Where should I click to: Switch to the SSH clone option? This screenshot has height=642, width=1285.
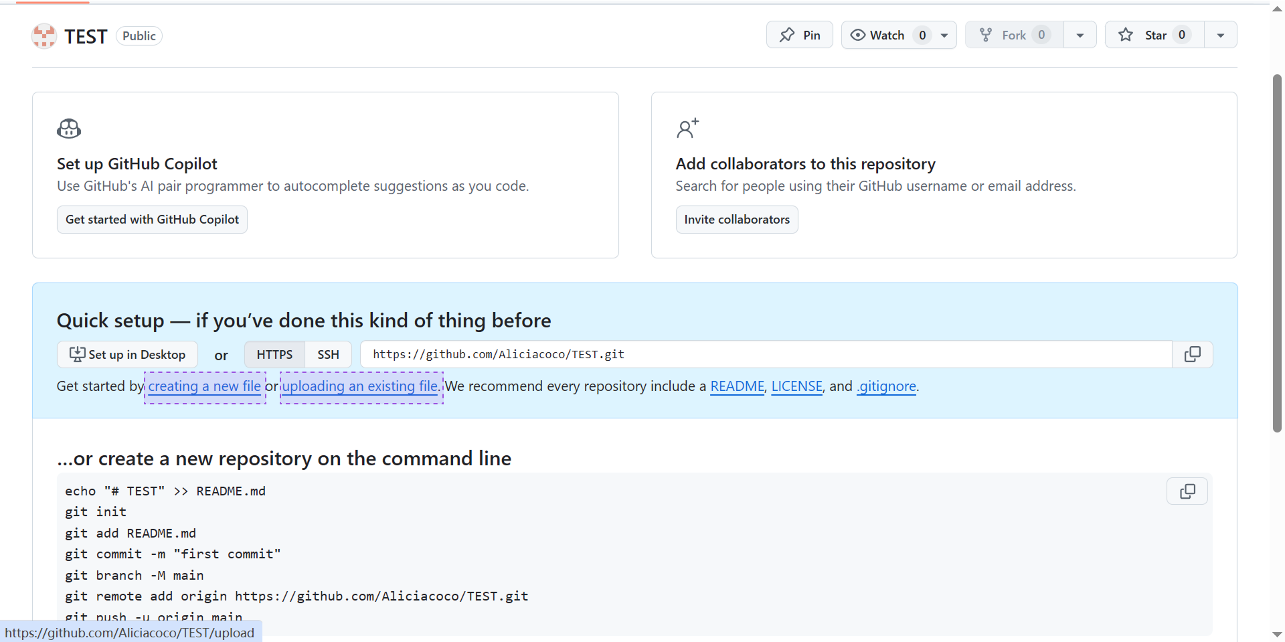pos(328,354)
